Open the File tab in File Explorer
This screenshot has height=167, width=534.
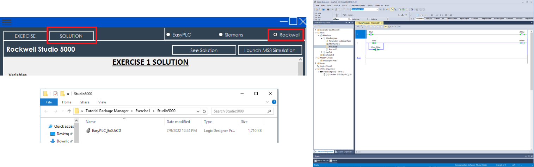tap(49, 102)
